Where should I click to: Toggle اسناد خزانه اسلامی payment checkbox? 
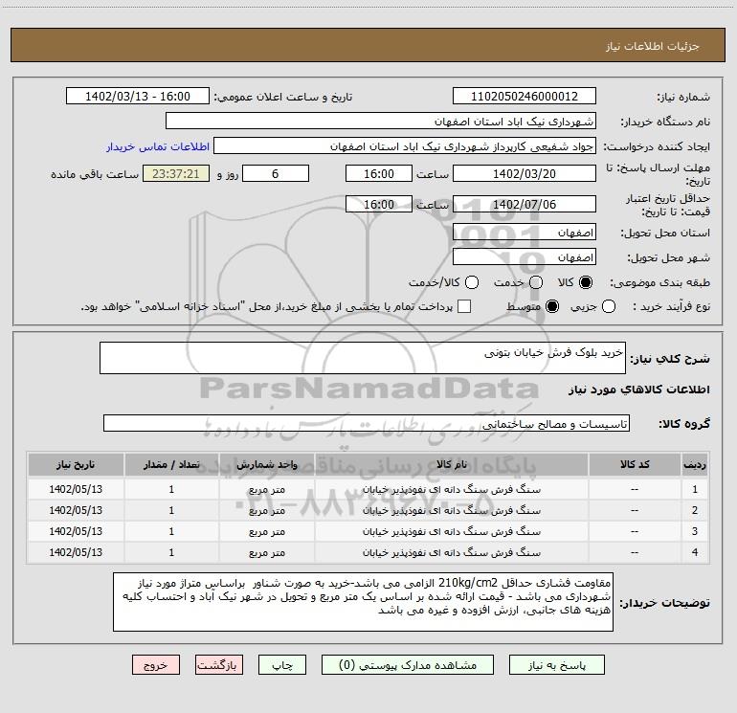[464, 306]
